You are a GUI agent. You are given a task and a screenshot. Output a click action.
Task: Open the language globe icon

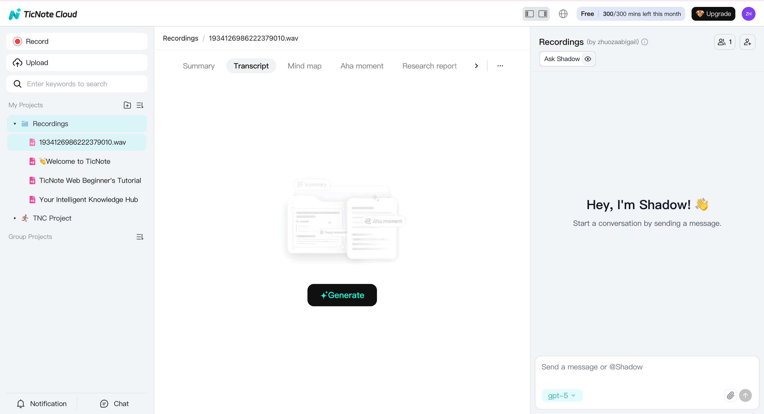563,14
